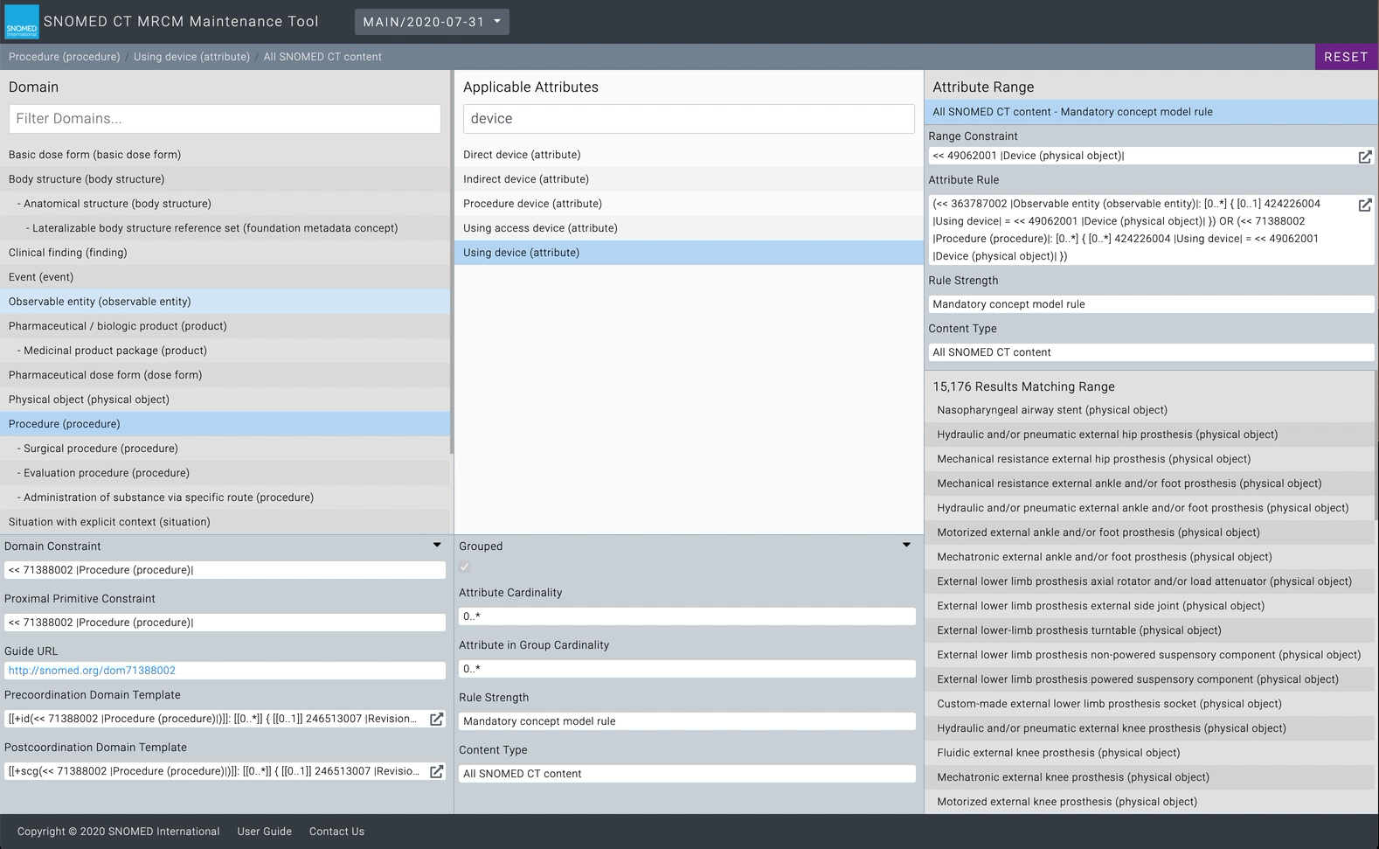Select Administration of substance via specific route
Screen dimensions: 1379x849
click(225, 498)
